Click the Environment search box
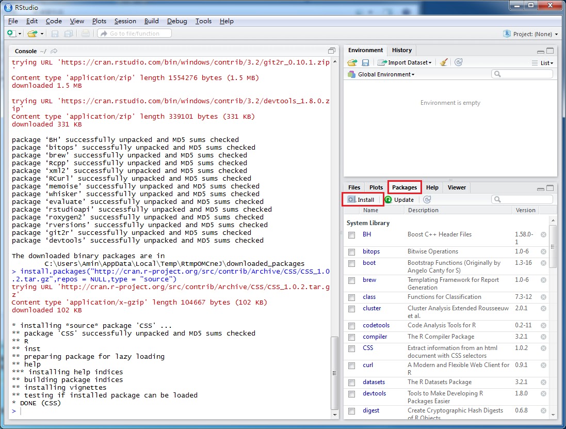Viewport: 566px width, 429px height. click(522, 74)
